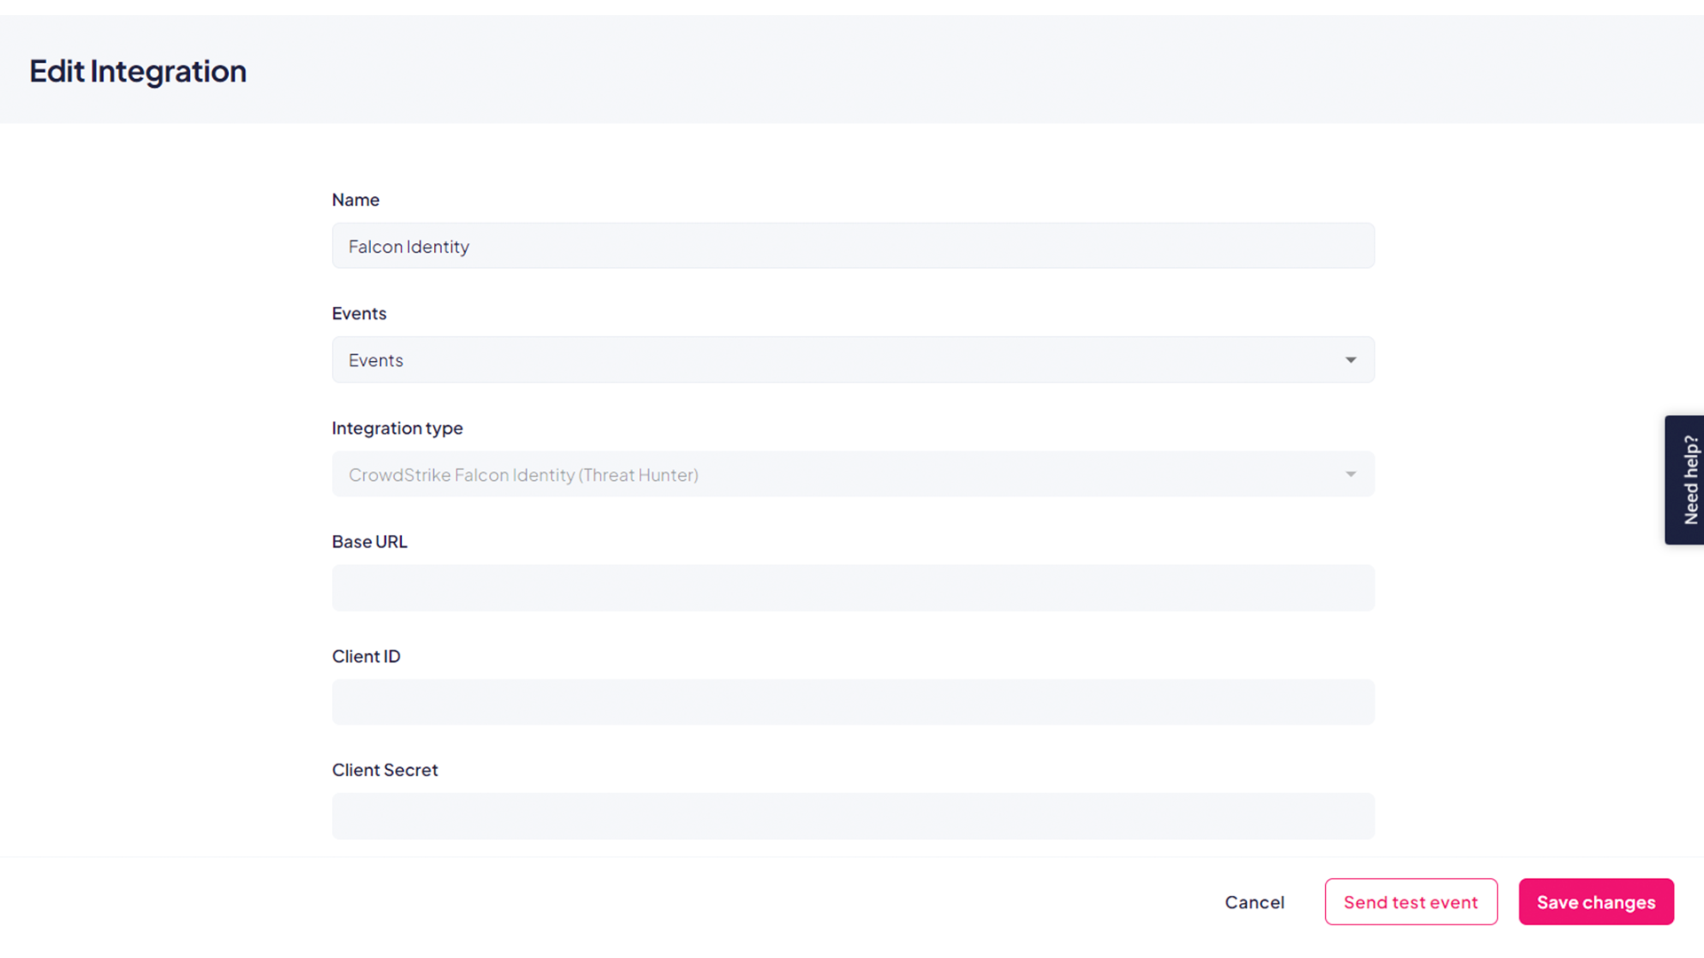Click the Base URL label
The height and width of the screenshot is (958, 1704).
point(369,541)
